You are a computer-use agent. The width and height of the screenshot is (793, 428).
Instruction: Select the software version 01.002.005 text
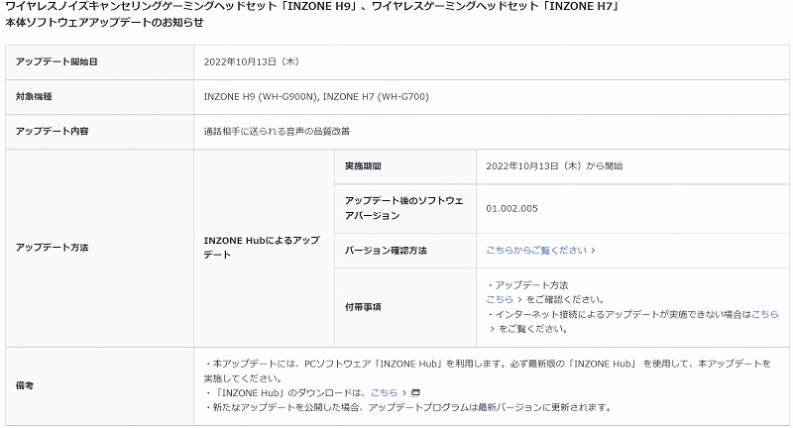coord(511,208)
